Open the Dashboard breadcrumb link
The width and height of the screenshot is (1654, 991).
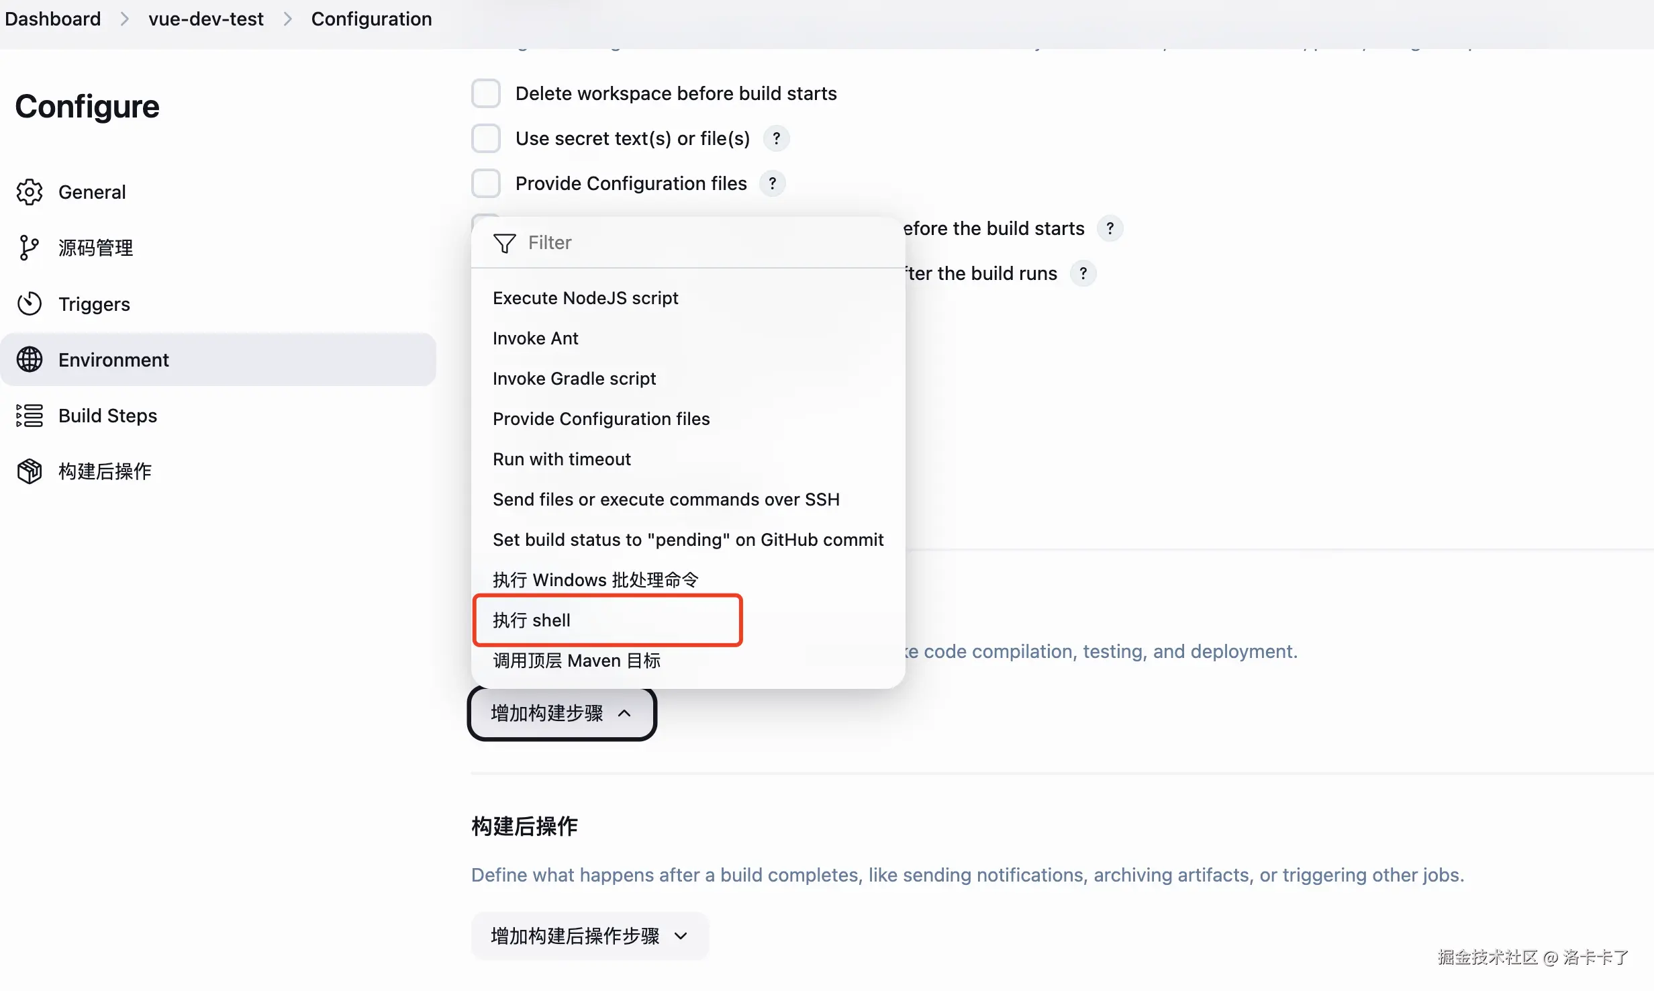(52, 19)
